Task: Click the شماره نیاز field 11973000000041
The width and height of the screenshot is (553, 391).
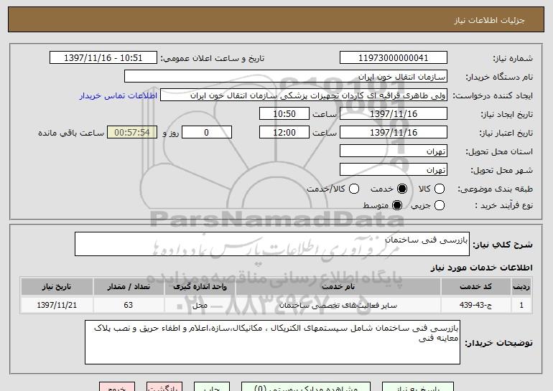Action: 394,58
